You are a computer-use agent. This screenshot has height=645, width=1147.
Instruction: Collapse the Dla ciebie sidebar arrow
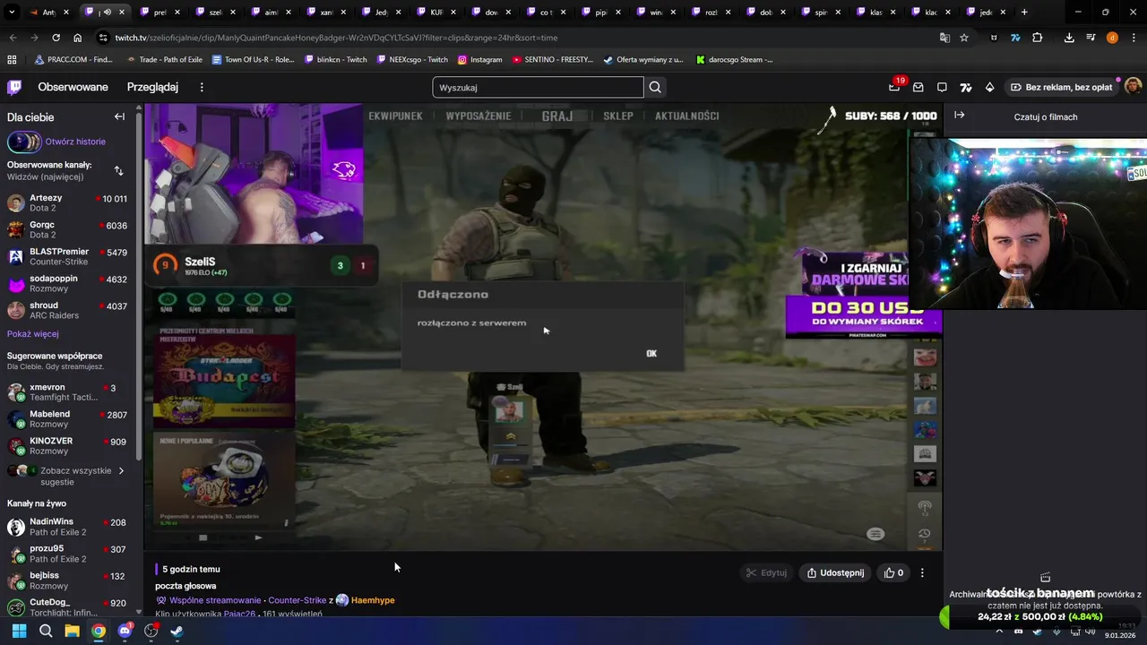[x=119, y=116]
